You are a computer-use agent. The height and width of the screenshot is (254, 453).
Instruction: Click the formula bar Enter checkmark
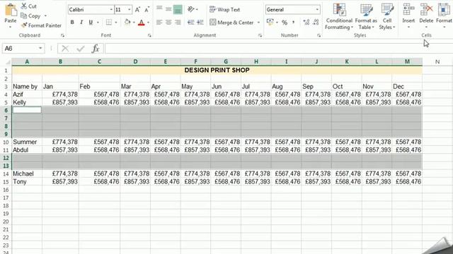coord(81,49)
